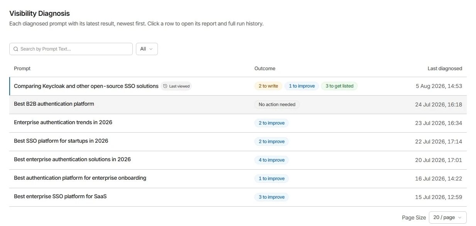Viewport: 476px width, 226px height.
Task: Click the date 16 Jul 2026, 14:22
Action: (439, 179)
